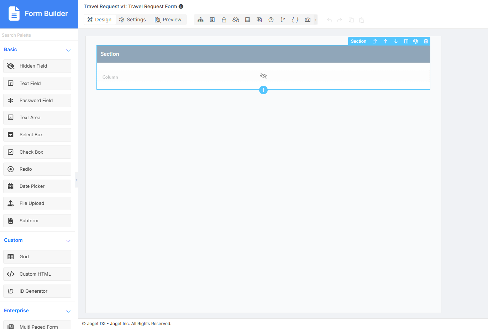488x329 pixels.
Task: Click the blue plus add section button
Action: coord(263,90)
